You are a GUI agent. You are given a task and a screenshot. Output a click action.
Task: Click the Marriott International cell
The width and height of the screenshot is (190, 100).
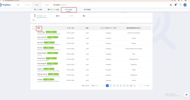(134, 33)
